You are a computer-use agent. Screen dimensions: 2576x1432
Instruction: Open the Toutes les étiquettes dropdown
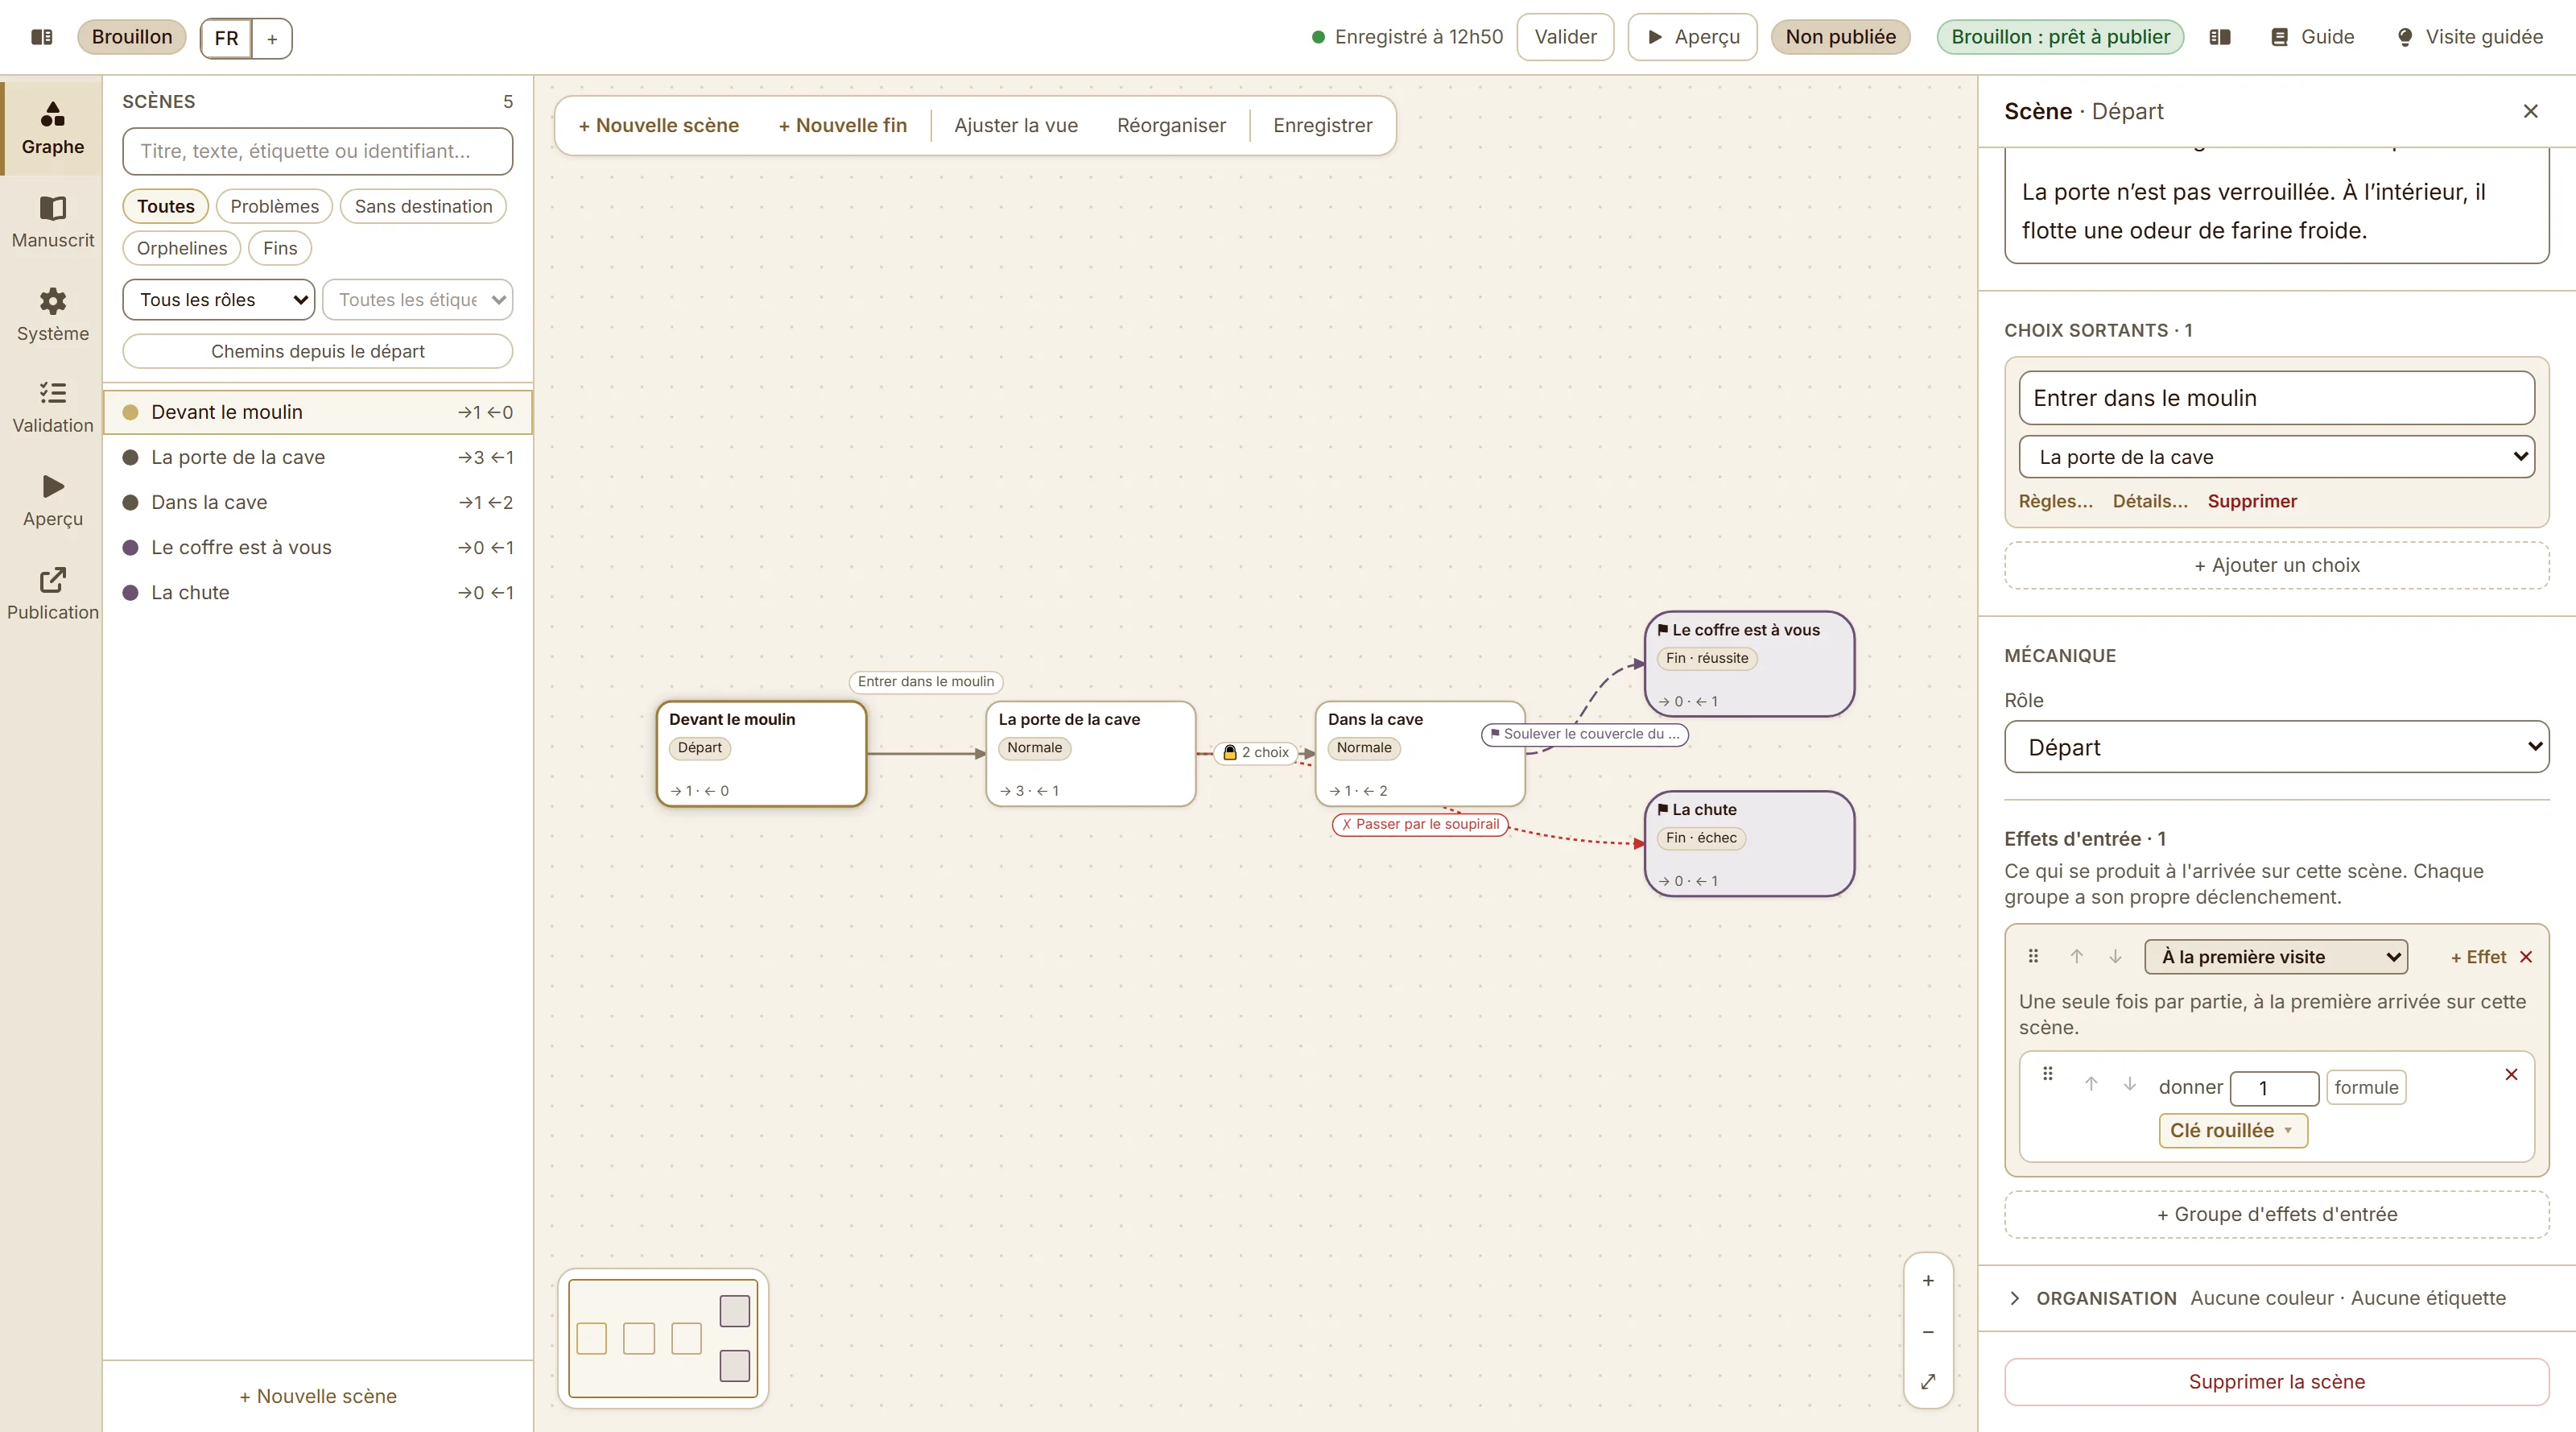click(418, 300)
